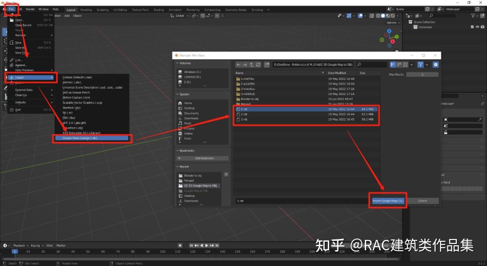The image size is (487, 266).
Task: Click Import Google Maps Capture button
Action: (388, 201)
